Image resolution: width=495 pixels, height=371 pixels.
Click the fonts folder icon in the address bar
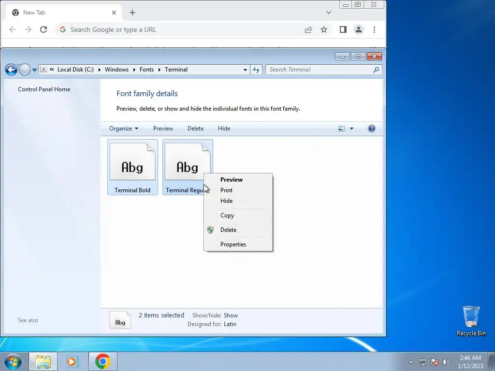pos(44,70)
